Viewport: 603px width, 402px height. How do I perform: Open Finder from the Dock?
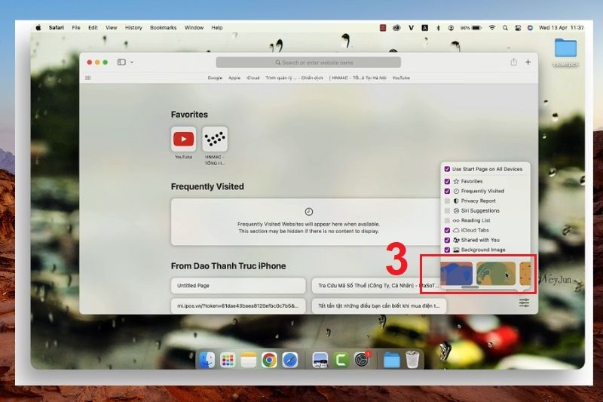[207, 360]
